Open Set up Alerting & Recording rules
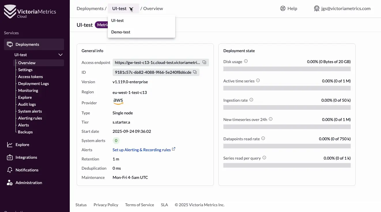 click(x=142, y=150)
